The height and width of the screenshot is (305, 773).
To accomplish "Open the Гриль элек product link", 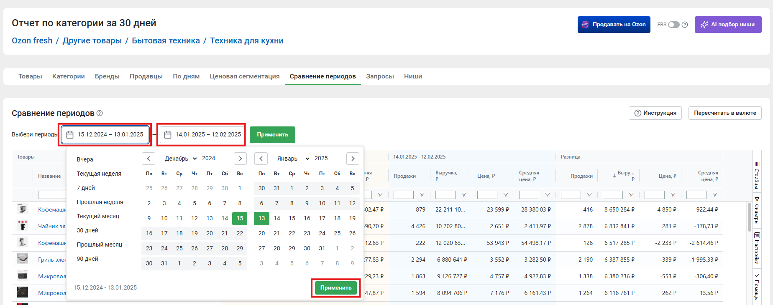I will click(52, 260).
